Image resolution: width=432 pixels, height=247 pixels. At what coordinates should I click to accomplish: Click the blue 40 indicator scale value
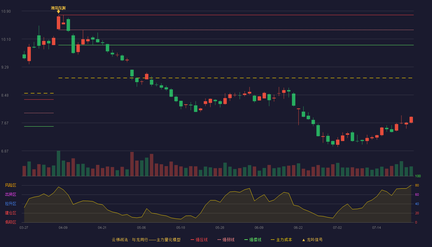417,204
